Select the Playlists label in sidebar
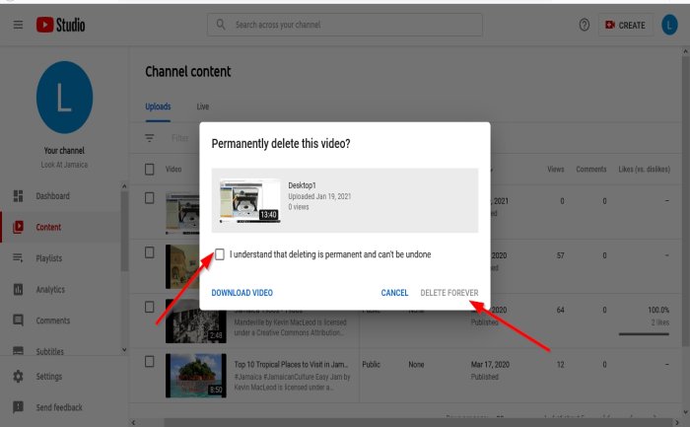The width and height of the screenshot is (690, 427). tap(49, 258)
